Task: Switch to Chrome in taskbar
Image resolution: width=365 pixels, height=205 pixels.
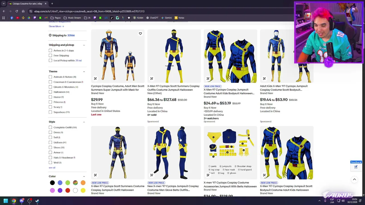Action: pos(14,201)
